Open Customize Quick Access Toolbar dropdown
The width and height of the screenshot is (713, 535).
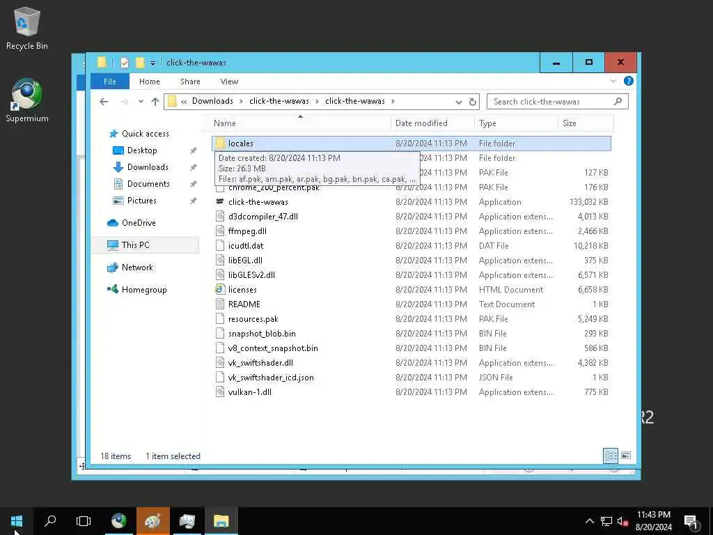[152, 63]
